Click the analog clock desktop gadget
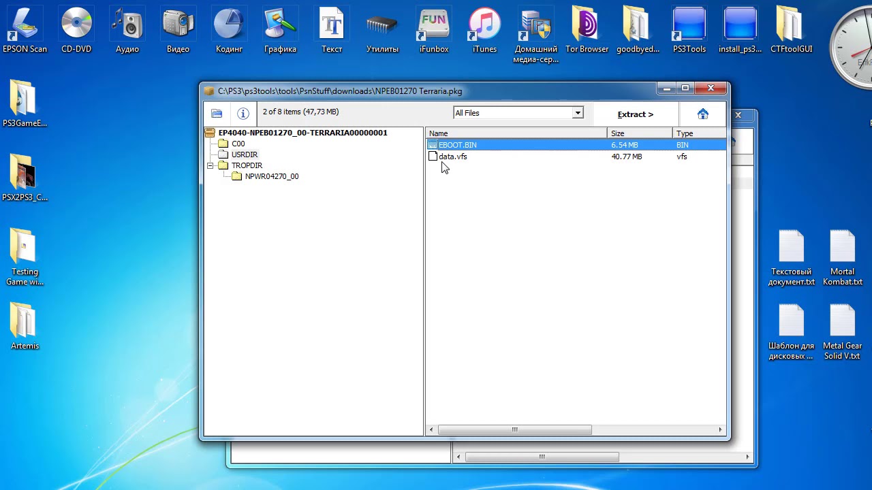Viewport: 872px width, 490px height. pyautogui.click(x=852, y=48)
